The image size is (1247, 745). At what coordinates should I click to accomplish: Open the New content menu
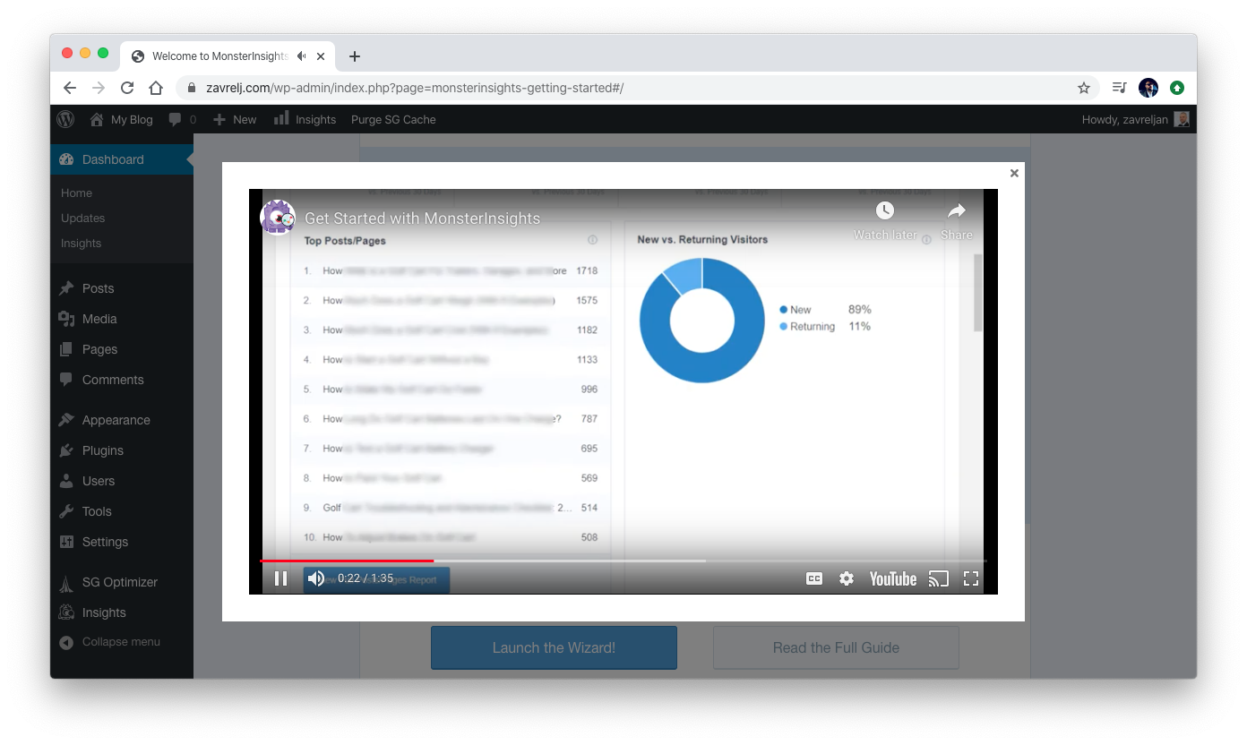coord(235,119)
